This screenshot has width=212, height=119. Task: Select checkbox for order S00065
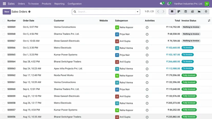click(x=4, y=55)
